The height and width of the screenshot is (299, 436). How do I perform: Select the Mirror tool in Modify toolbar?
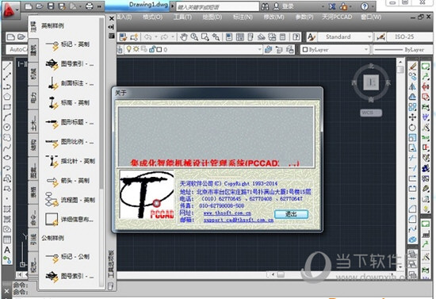coord(413,86)
